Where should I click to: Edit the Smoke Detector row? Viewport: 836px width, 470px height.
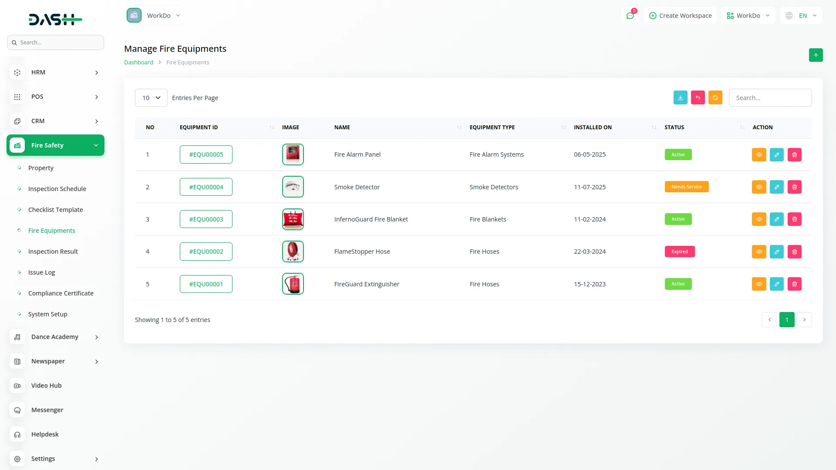(x=776, y=187)
